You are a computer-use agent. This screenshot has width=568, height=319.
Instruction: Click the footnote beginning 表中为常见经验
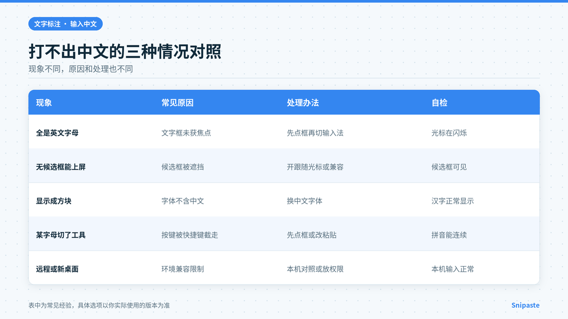coord(99,305)
